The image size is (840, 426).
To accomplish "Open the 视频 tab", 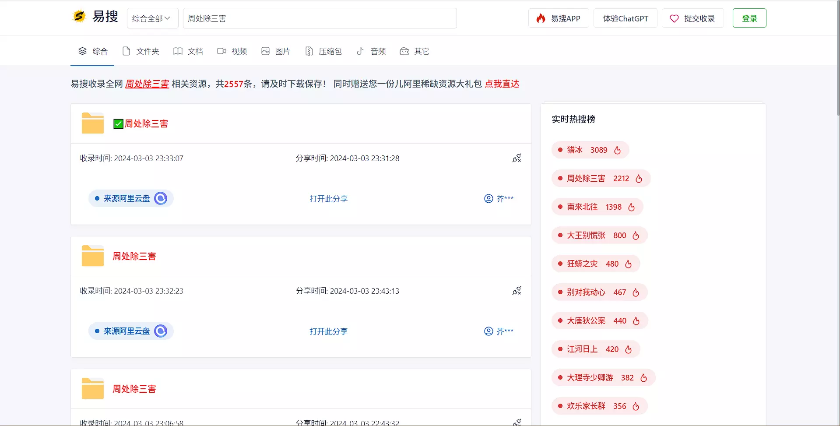I will (x=232, y=51).
